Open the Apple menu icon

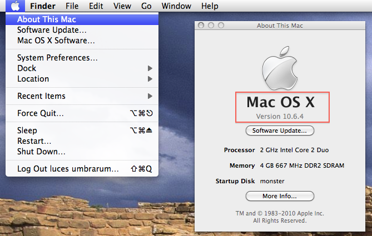15,6
